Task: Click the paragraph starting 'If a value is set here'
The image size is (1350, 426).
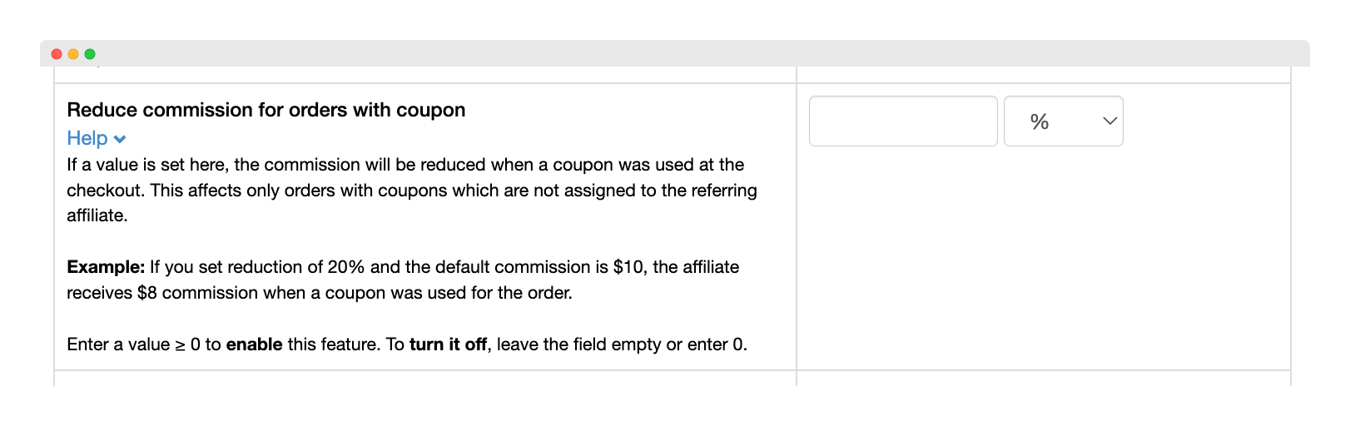Action: click(412, 190)
